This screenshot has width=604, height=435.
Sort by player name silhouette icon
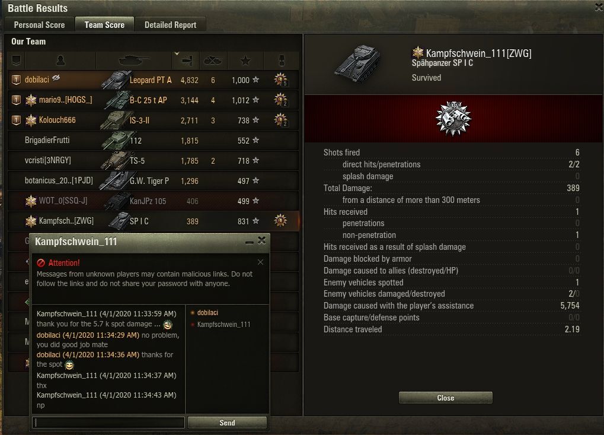pos(60,61)
